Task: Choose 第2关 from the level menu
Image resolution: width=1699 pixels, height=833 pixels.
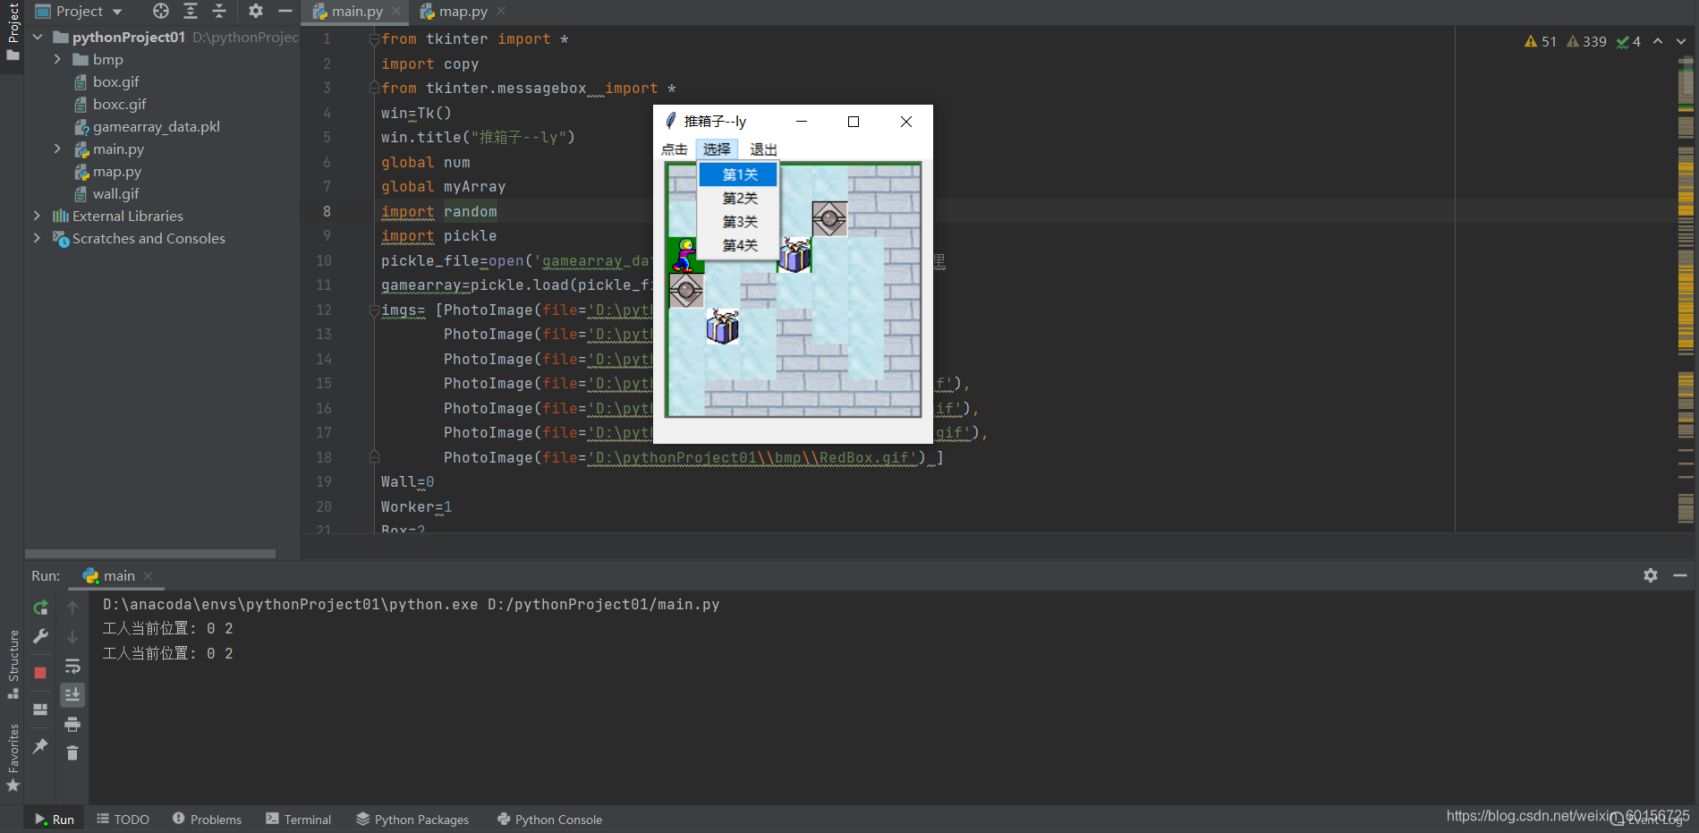Action: (x=739, y=198)
